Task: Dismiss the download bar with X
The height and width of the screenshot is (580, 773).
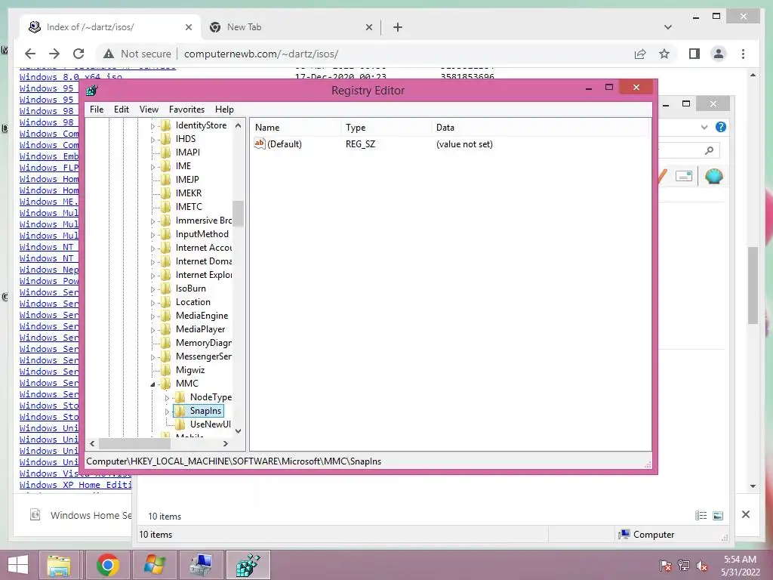Action: (x=746, y=514)
